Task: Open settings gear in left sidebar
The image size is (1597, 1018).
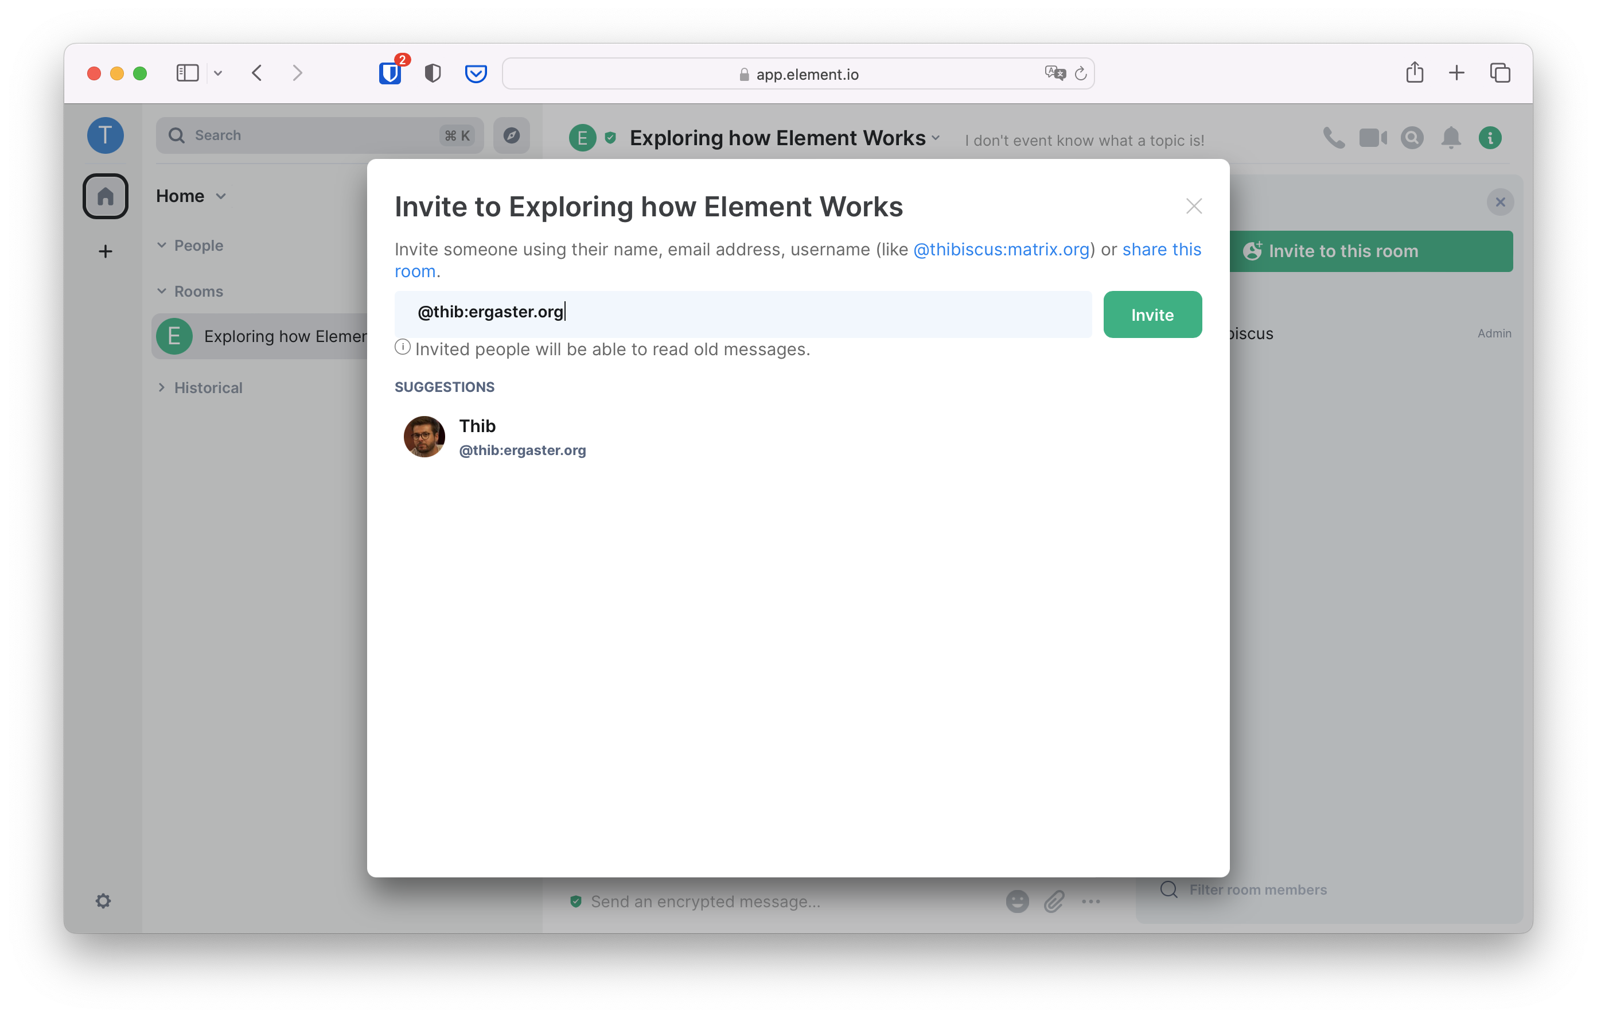Action: tap(103, 900)
